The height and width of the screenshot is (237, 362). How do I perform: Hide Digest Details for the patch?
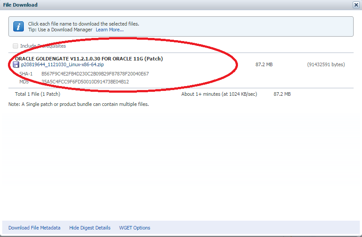pyautogui.click(x=90, y=228)
